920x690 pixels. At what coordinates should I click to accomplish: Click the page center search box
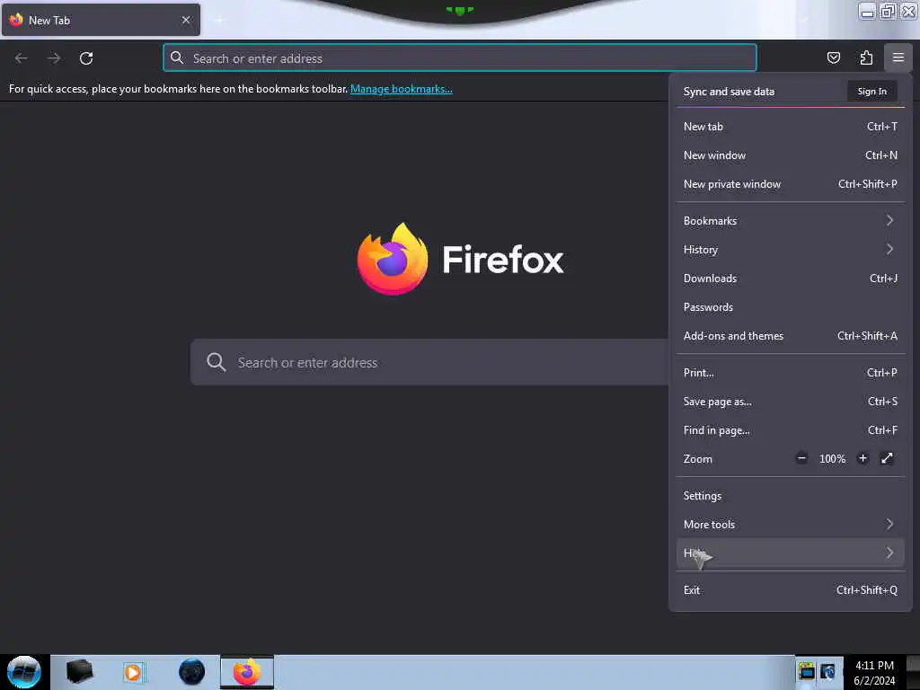[429, 362]
